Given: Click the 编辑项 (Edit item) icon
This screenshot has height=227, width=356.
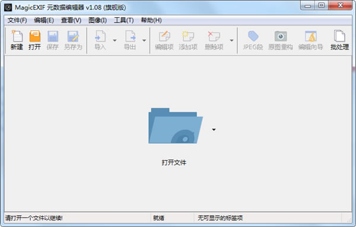Looking at the screenshot, I should pyautogui.click(x=164, y=40).
